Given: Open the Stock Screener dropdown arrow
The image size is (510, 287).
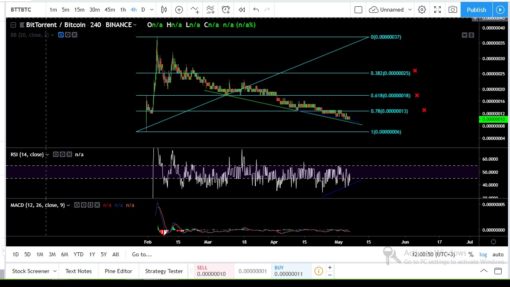Looking at the screenshot, I should tap(55, 271).
